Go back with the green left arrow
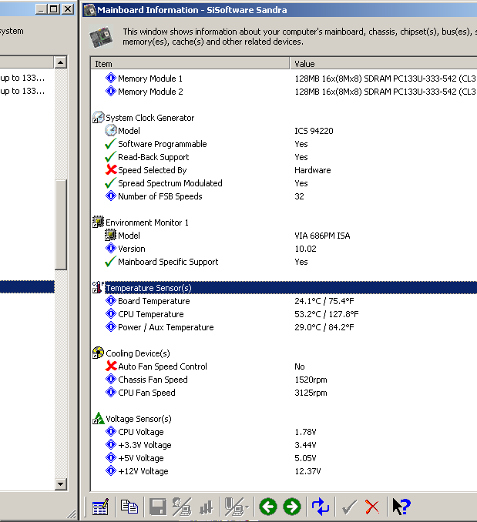 [268, 507]
